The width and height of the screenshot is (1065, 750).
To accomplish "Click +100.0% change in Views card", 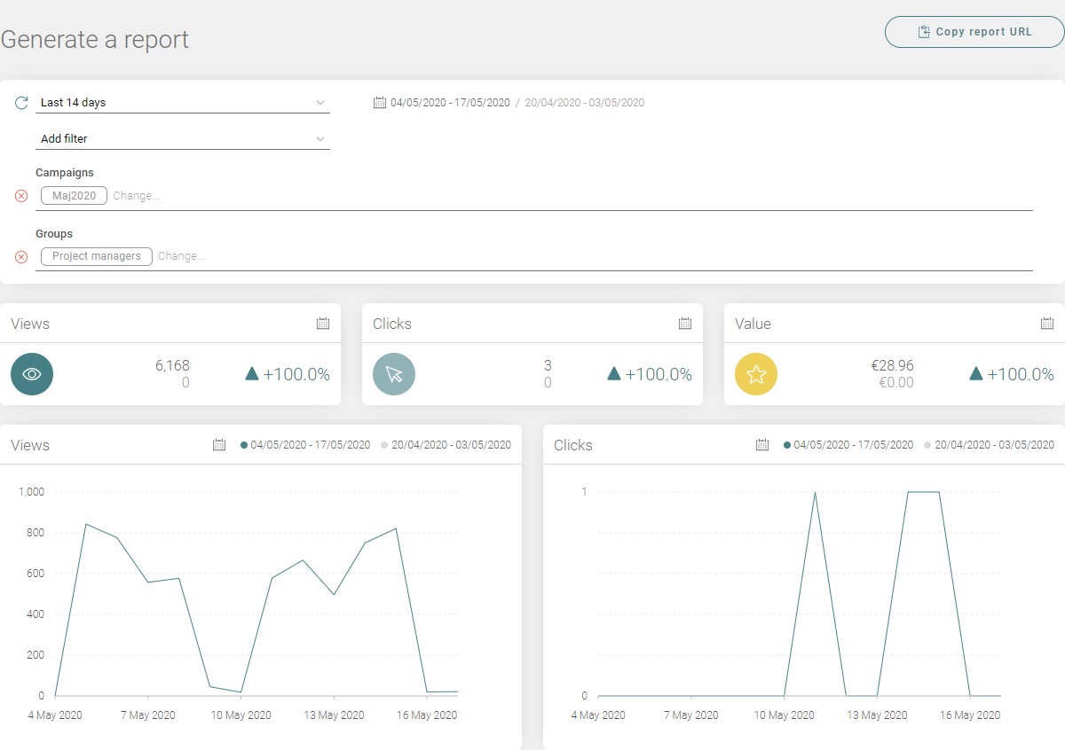I will (x=296, y=374).
